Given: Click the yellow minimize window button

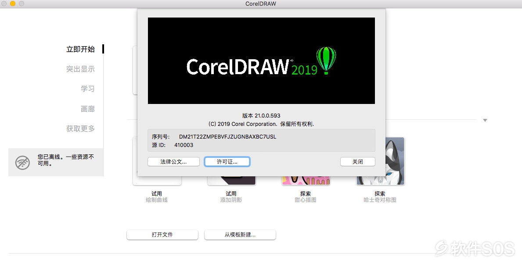Looking at the screenshot, I should 13,4.
